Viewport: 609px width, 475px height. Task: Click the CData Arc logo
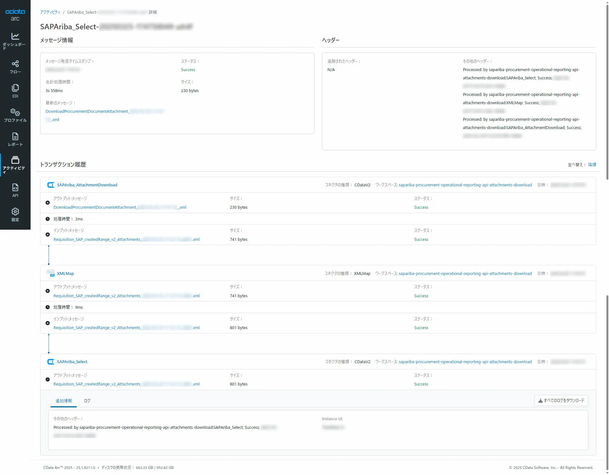(15, 15)
